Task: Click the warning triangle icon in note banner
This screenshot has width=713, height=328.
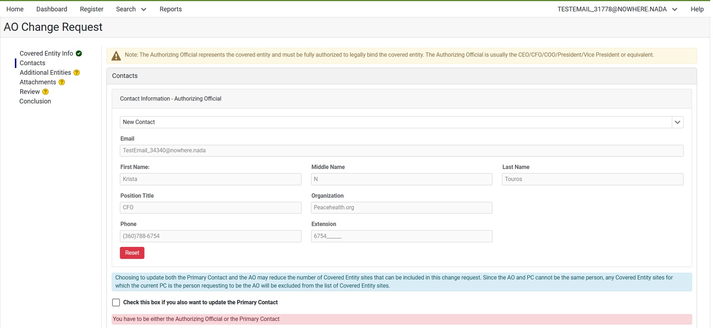Action: 116,56
